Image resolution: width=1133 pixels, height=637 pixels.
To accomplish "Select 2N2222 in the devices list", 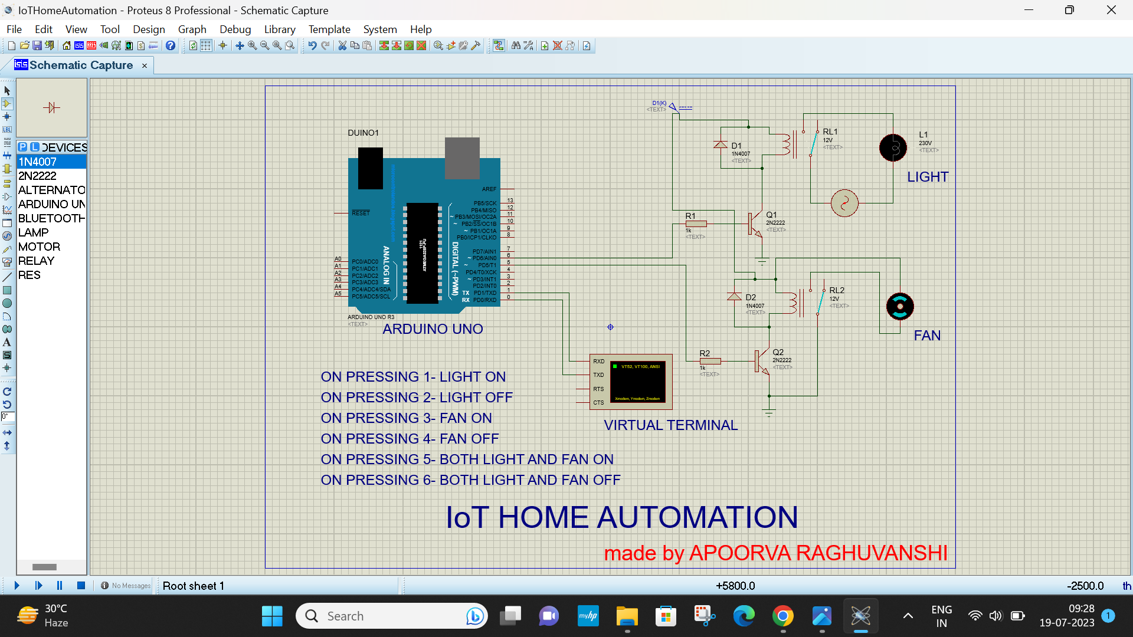I will tap(37, 176).
